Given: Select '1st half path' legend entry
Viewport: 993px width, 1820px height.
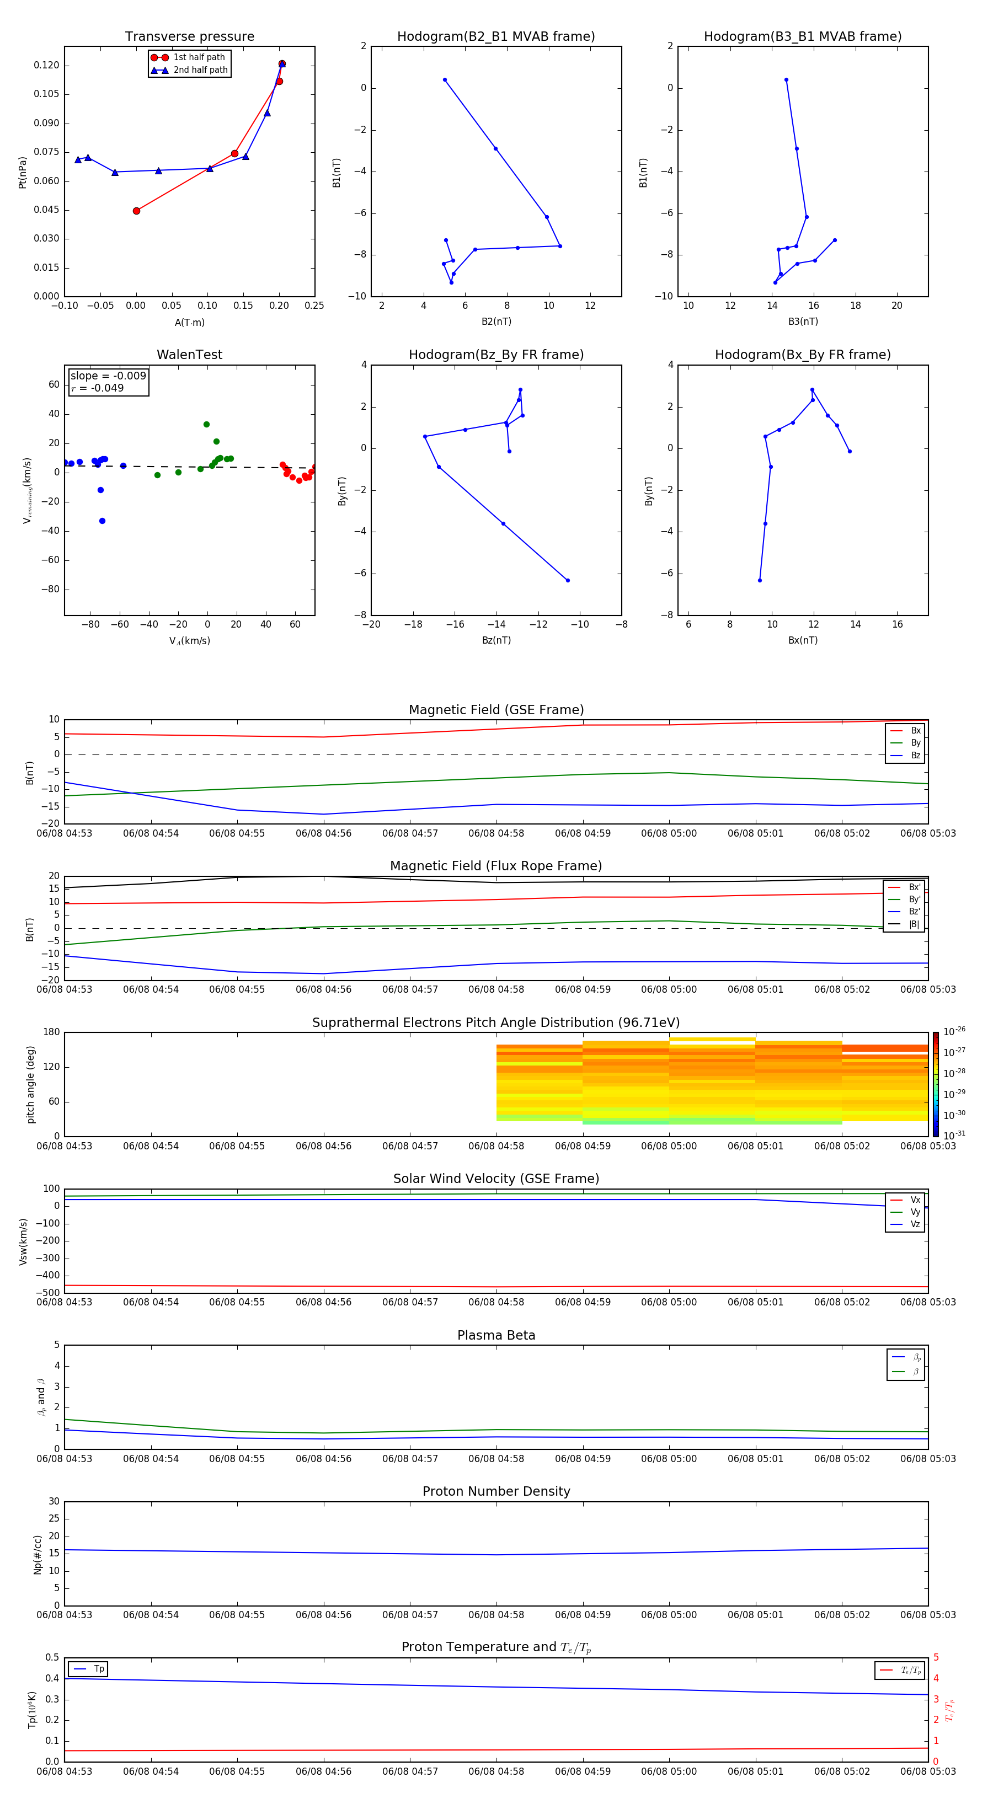Looking at the screenshot, I should click(189, 57).
